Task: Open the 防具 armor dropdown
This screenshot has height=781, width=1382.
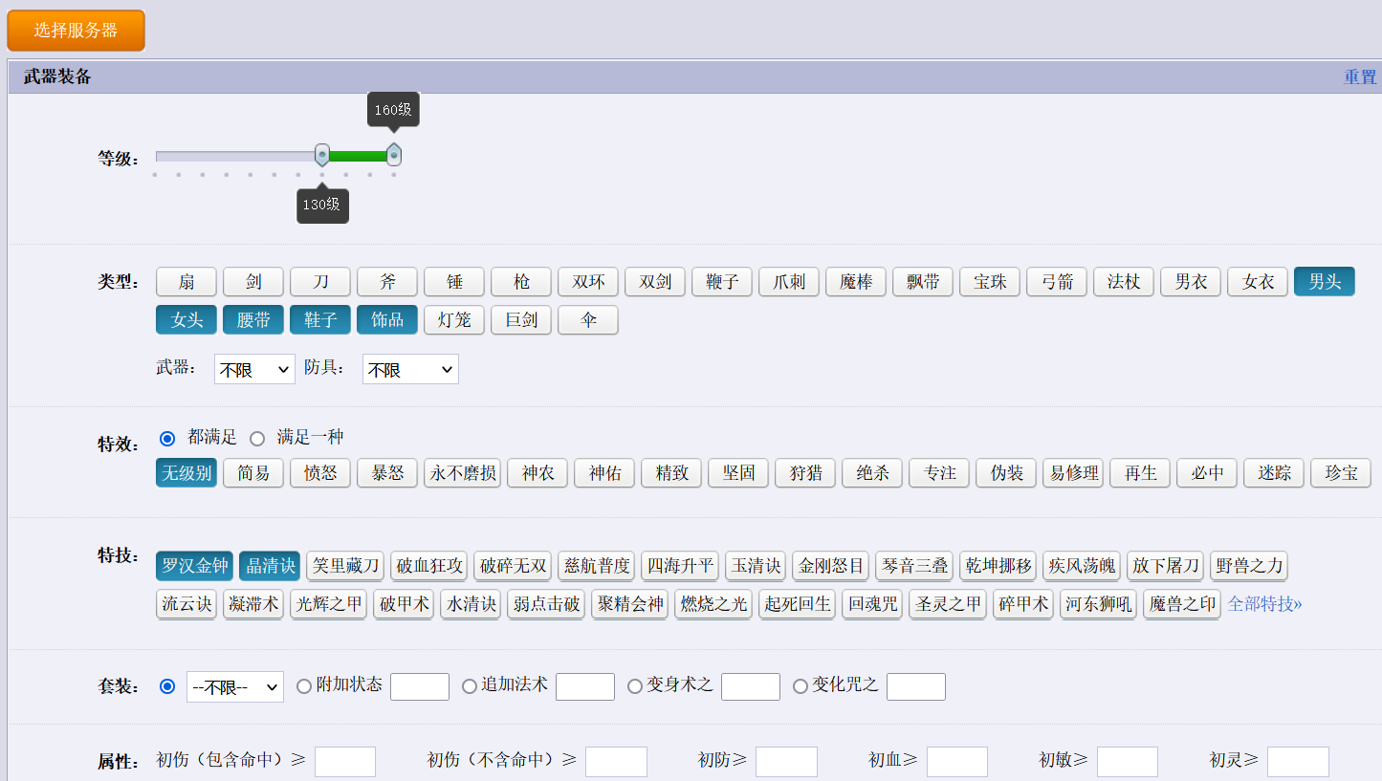Action: (x=409, y=368)
